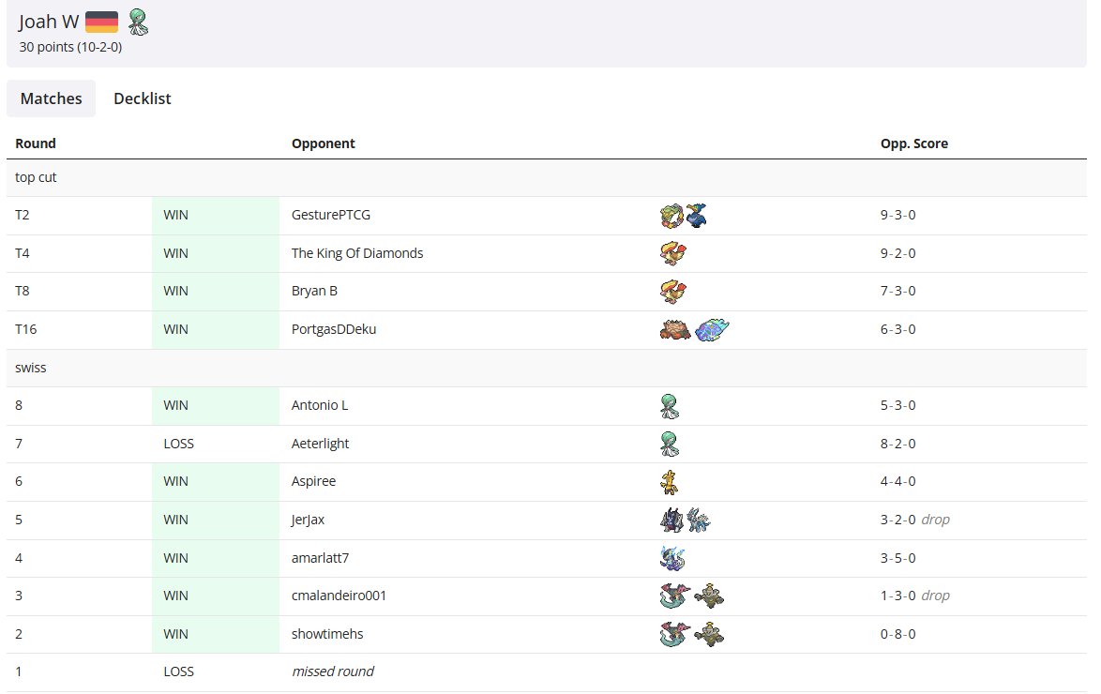Click first deck icon in cmalandeiro001 row
This screenshot has height=694, width=1101.
tap(675, 596)
